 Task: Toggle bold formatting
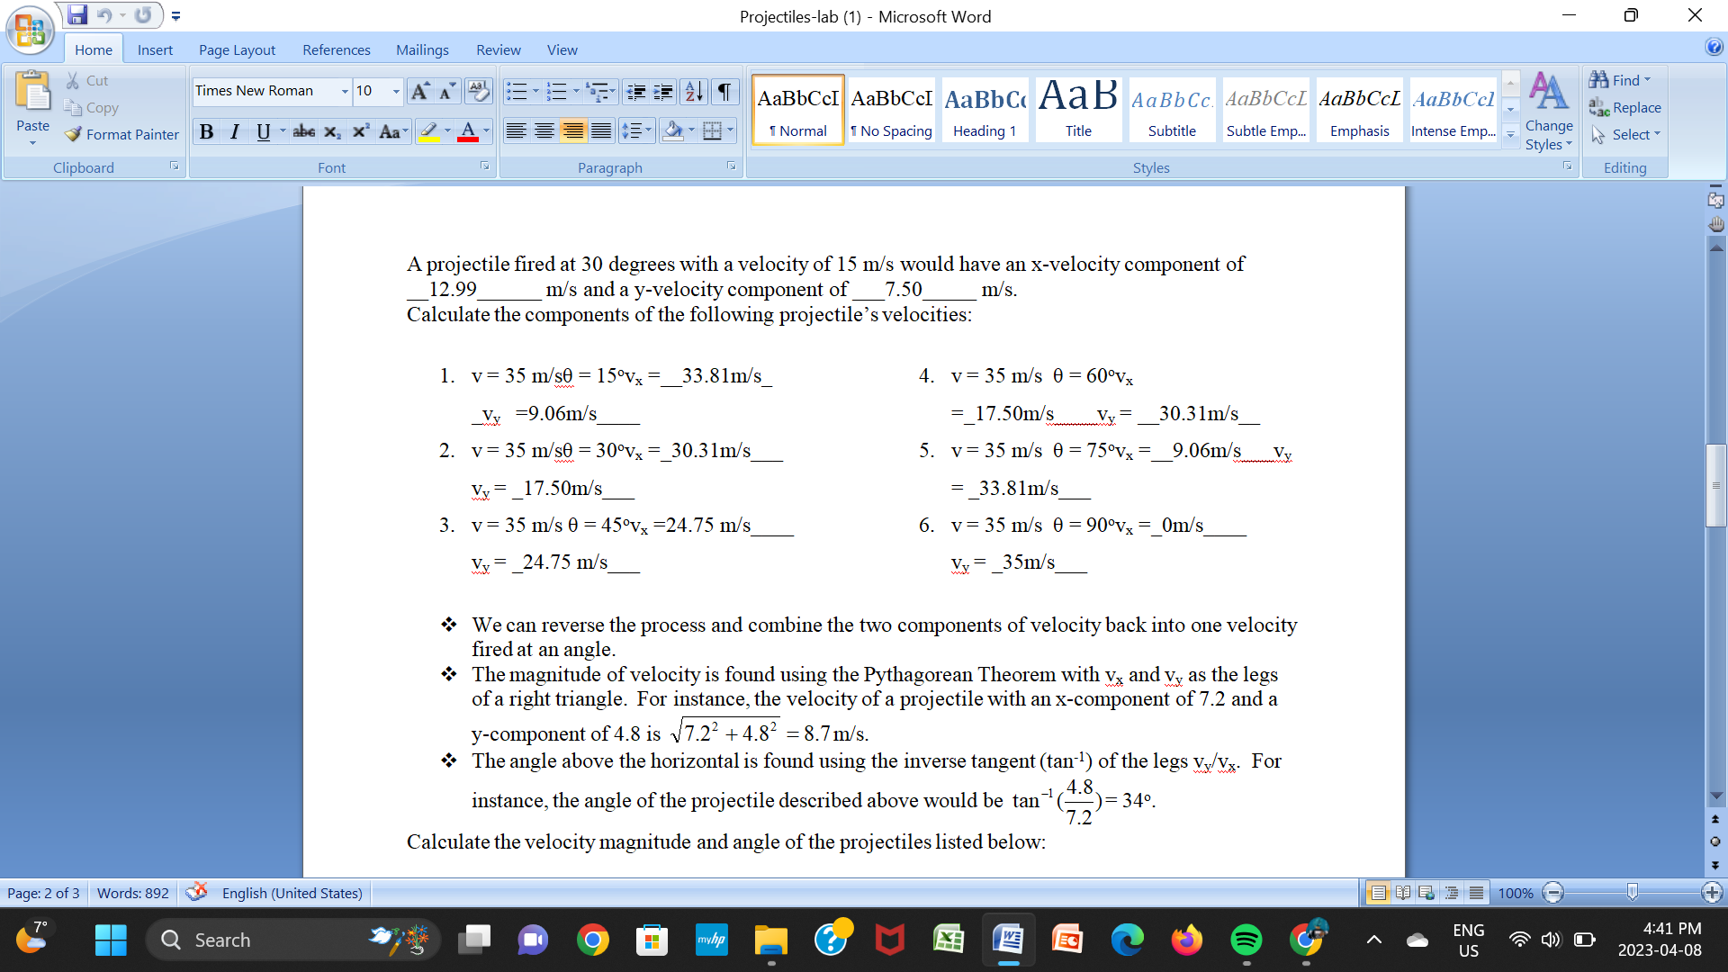[x=206, y=131]
